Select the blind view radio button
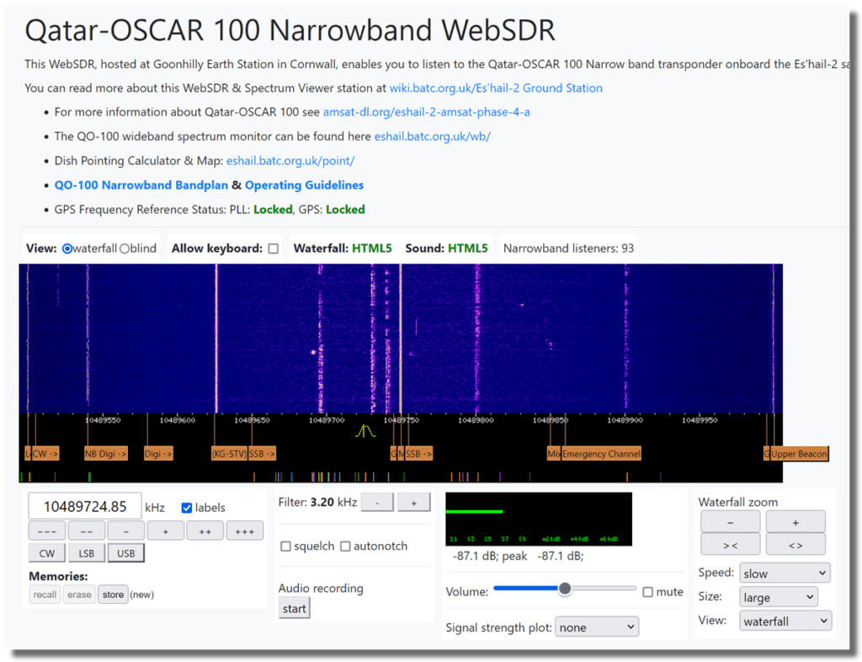862x662 pixels. (125, 248)
